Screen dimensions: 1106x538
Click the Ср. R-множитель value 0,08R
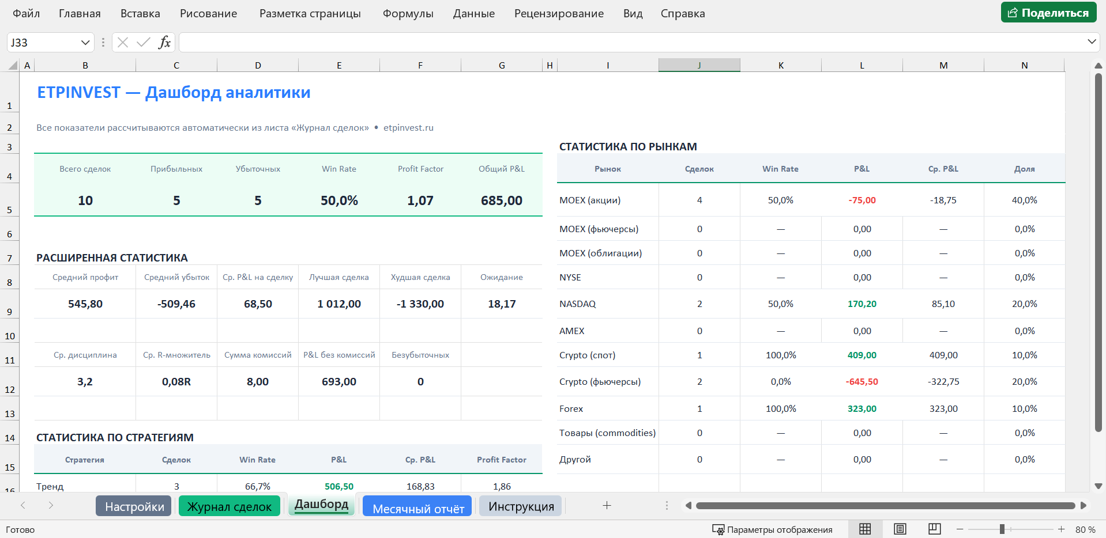pyautogui.click(x=176, y=381)
